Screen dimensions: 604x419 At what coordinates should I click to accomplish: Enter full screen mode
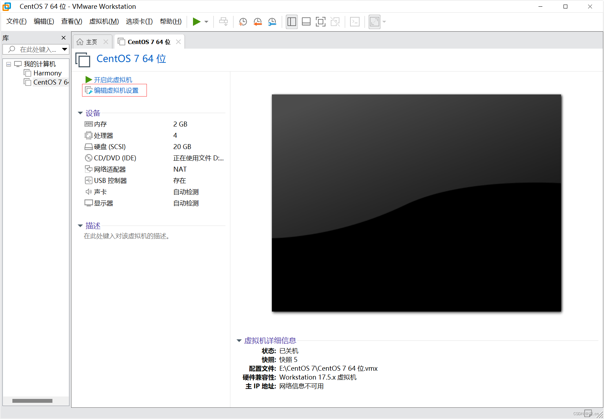[320, 21]
